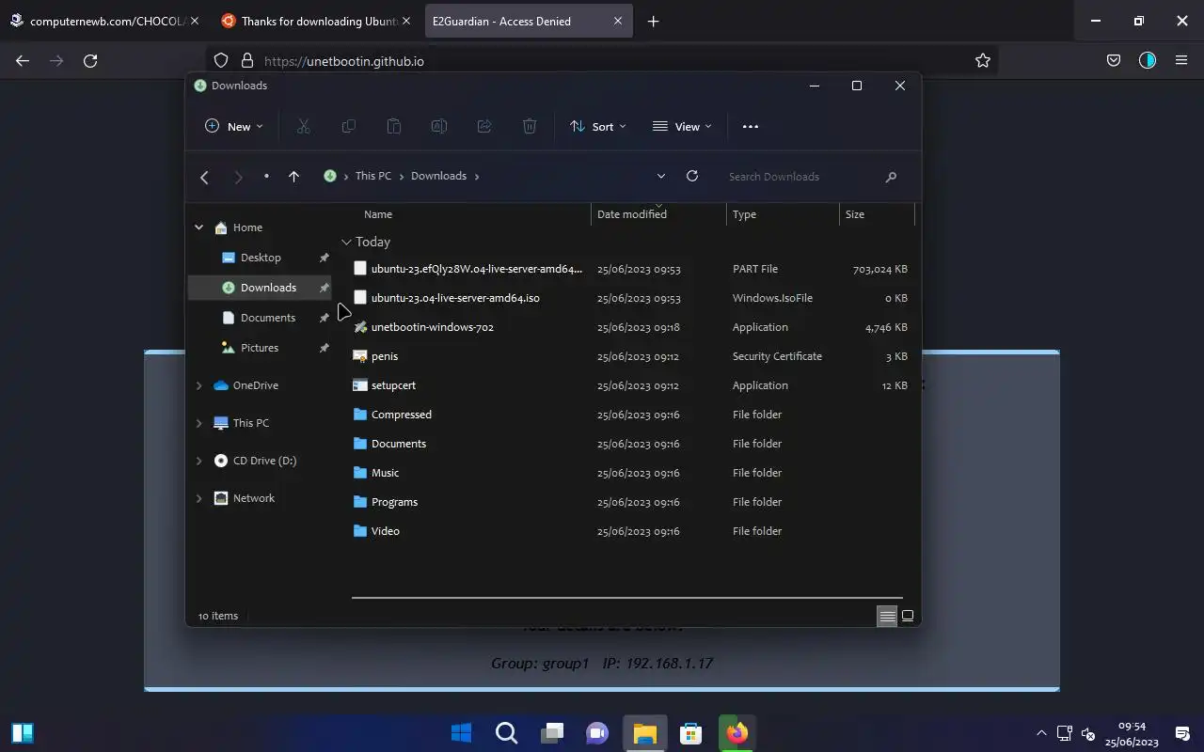
Task: Select the E2Guardian - Access Denied tab
Action: tap(527, 21)
